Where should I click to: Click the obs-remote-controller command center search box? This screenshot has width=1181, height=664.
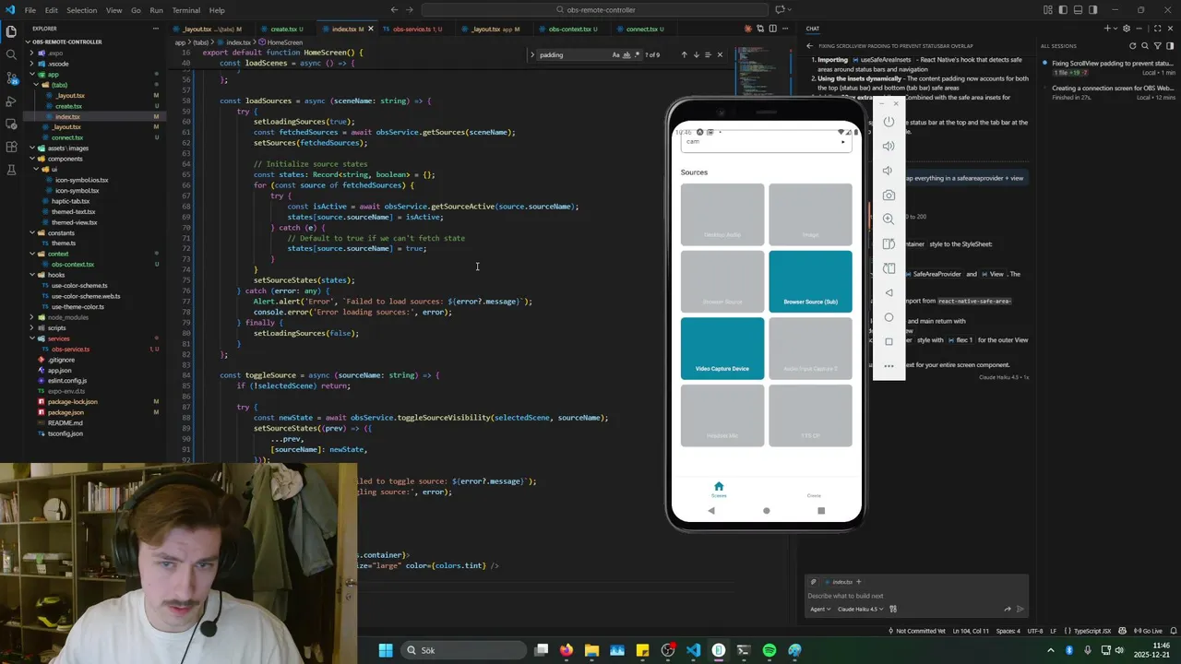pos(596,10)
